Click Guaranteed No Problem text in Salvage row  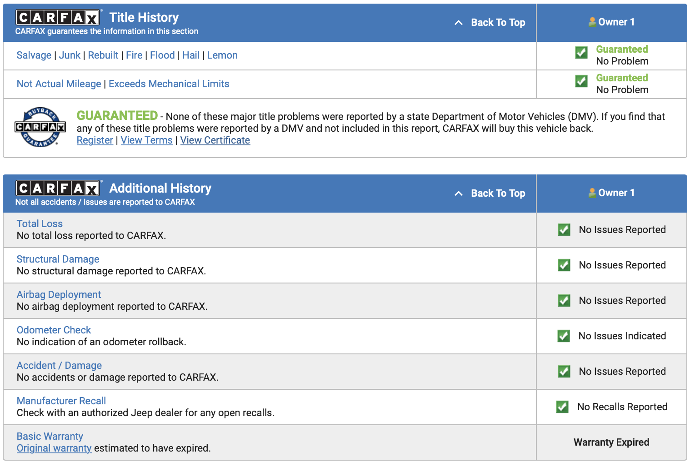pos(622,55)
